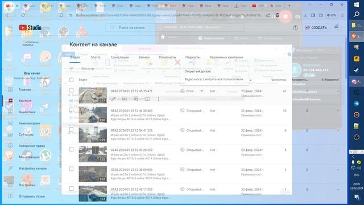Open the account avatar menu
Screen dimensions: 364x205
coord(336,27)
